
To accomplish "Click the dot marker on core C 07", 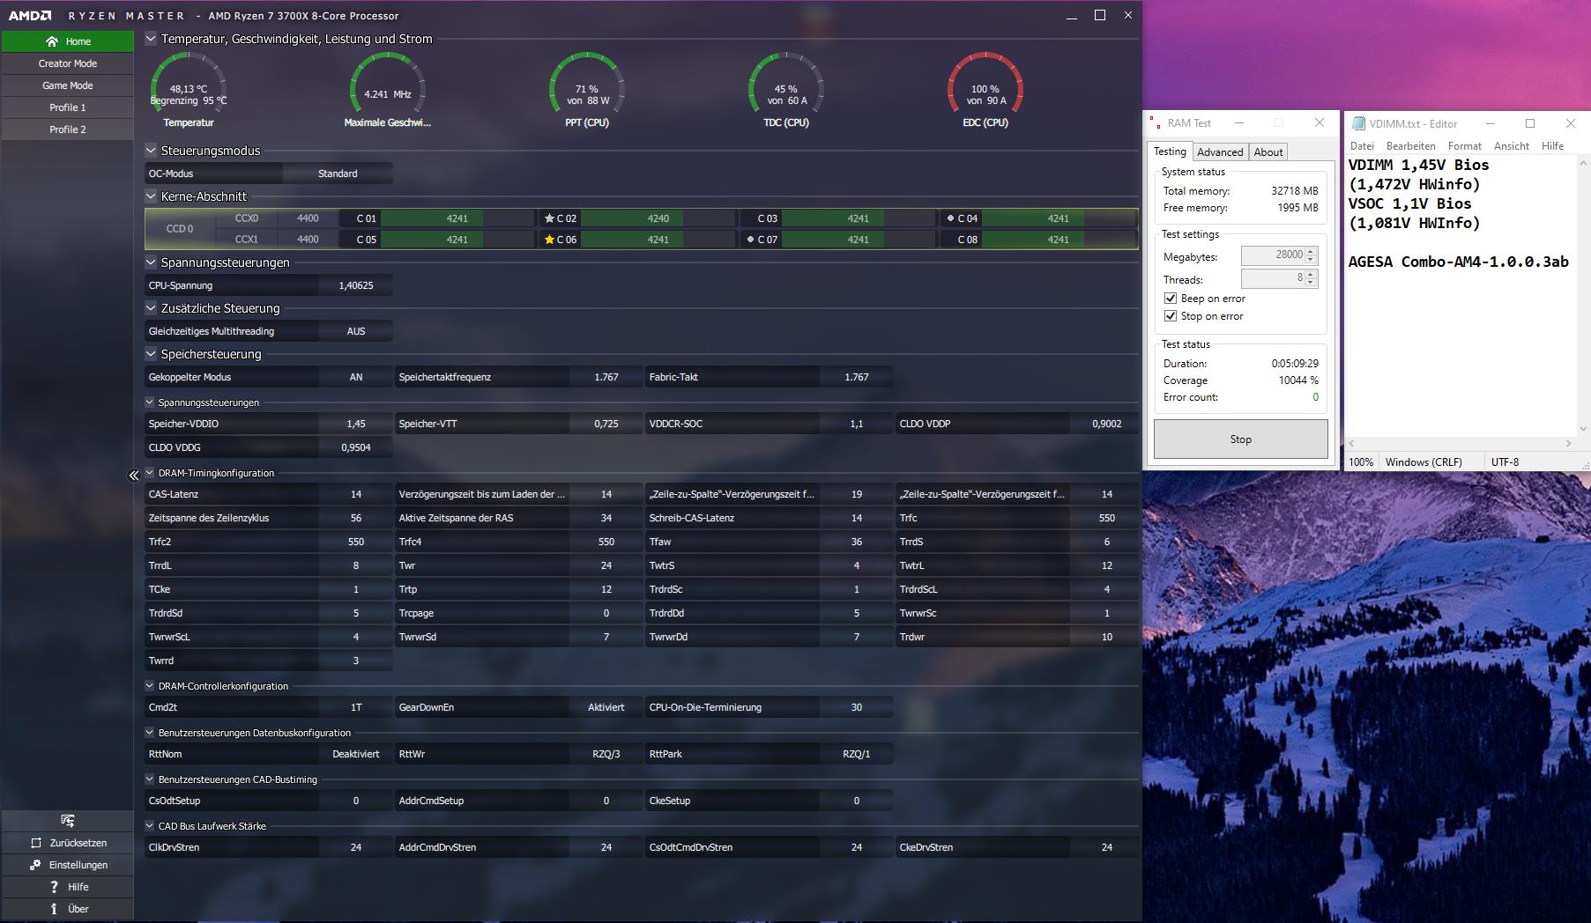I will click(x=750, y=240).
